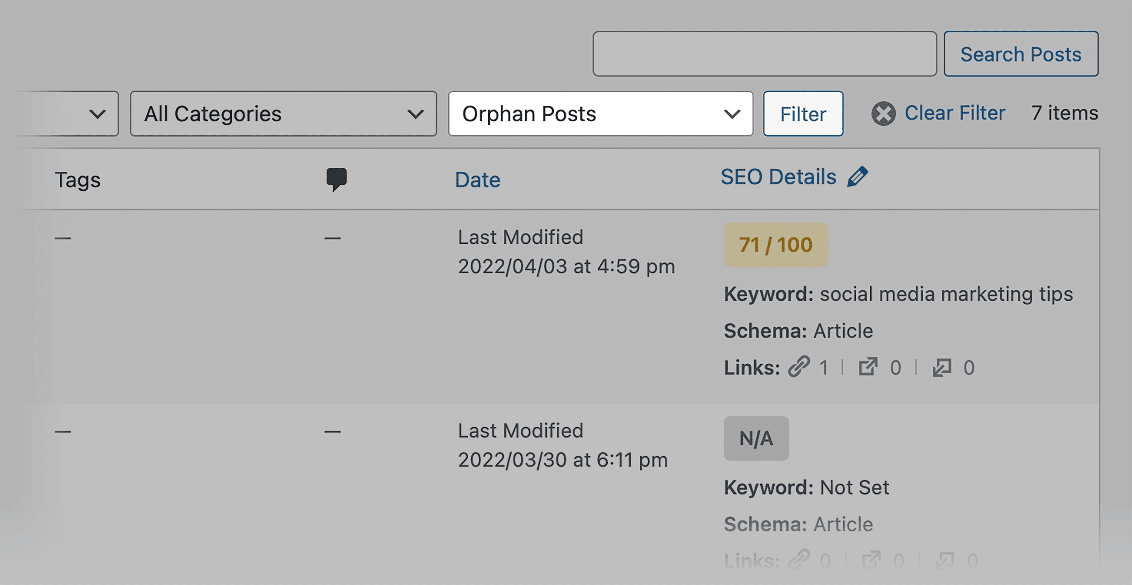This screenshot has height=585, width=1132.
Task: Click the SEO Details column header
Action: 778,177
